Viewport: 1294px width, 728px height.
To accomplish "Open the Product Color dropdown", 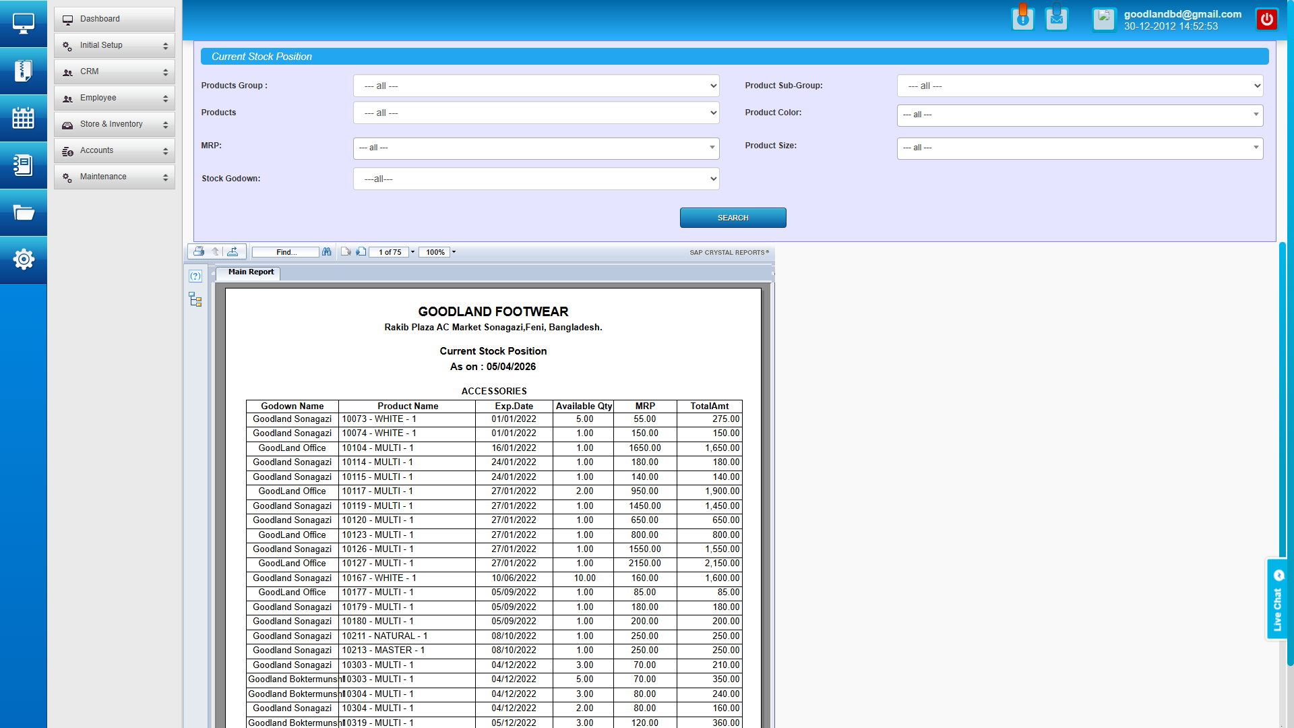I will (1079, 115).
